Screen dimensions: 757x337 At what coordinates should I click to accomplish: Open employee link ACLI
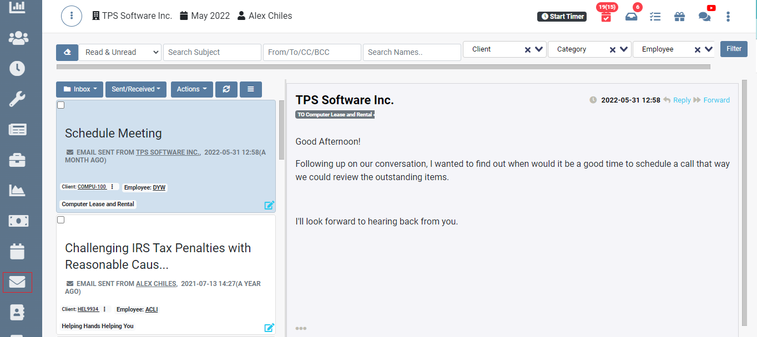pos(152,310)
